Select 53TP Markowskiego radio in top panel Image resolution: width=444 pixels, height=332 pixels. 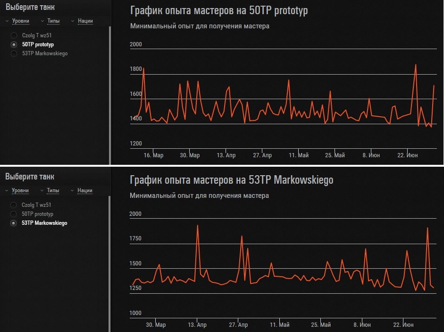coord(14,53)
